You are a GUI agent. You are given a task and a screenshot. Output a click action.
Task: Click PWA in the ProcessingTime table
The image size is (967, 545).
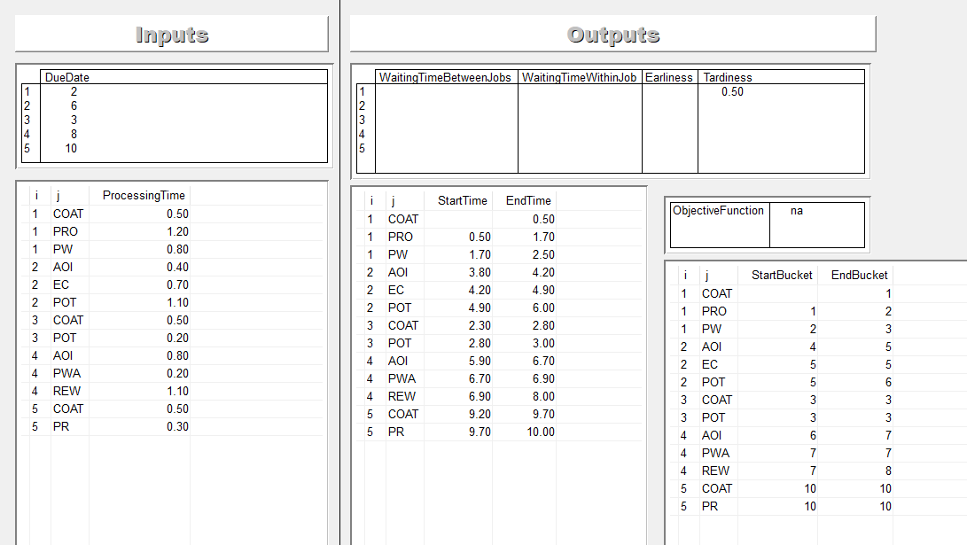(66, 374)
